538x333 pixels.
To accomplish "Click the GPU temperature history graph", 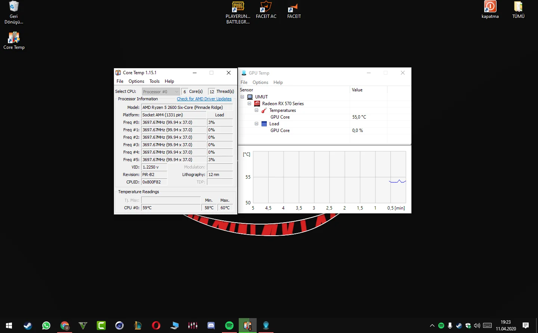I will coord(329,177).
